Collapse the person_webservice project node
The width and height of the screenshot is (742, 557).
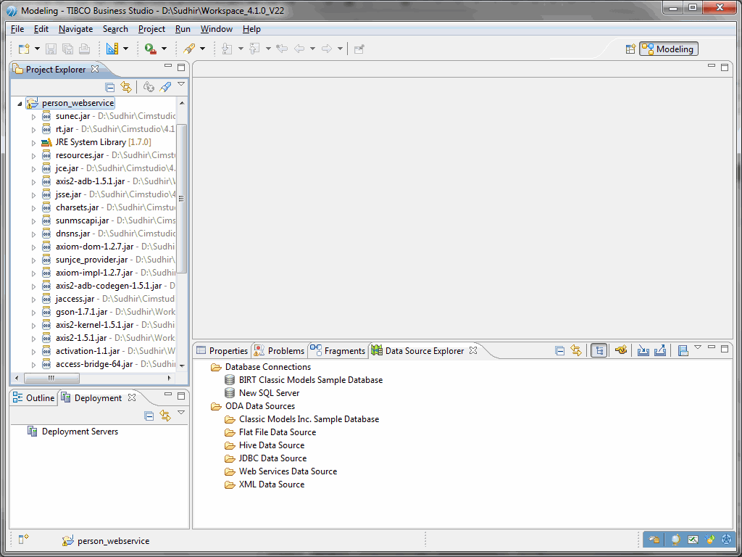[x=20, y=103]
